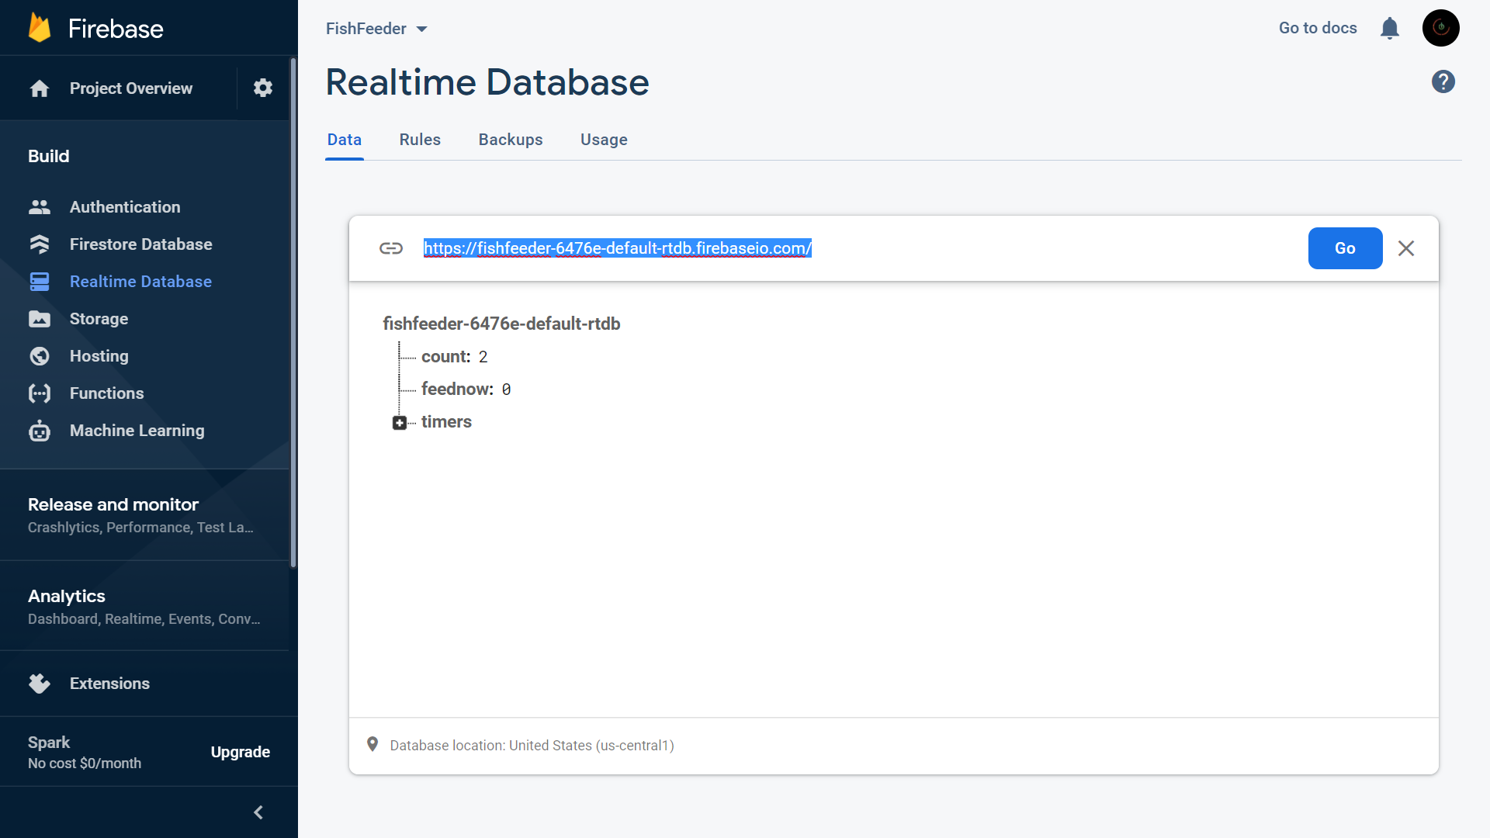The width and height of the screenshot is (1490, 838).
Task: Select the feednow value entry
Action: click(x=506, y=390)
